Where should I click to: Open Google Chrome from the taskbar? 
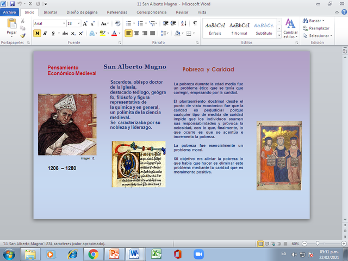tap(93, 254)
